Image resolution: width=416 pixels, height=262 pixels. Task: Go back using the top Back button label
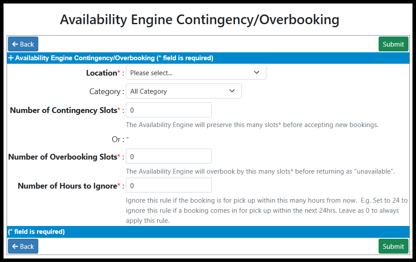point(27,44)
